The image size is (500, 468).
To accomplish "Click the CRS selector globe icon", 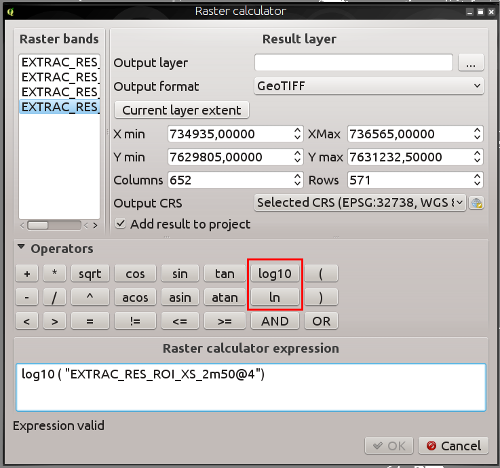I will tap(477, 203).
